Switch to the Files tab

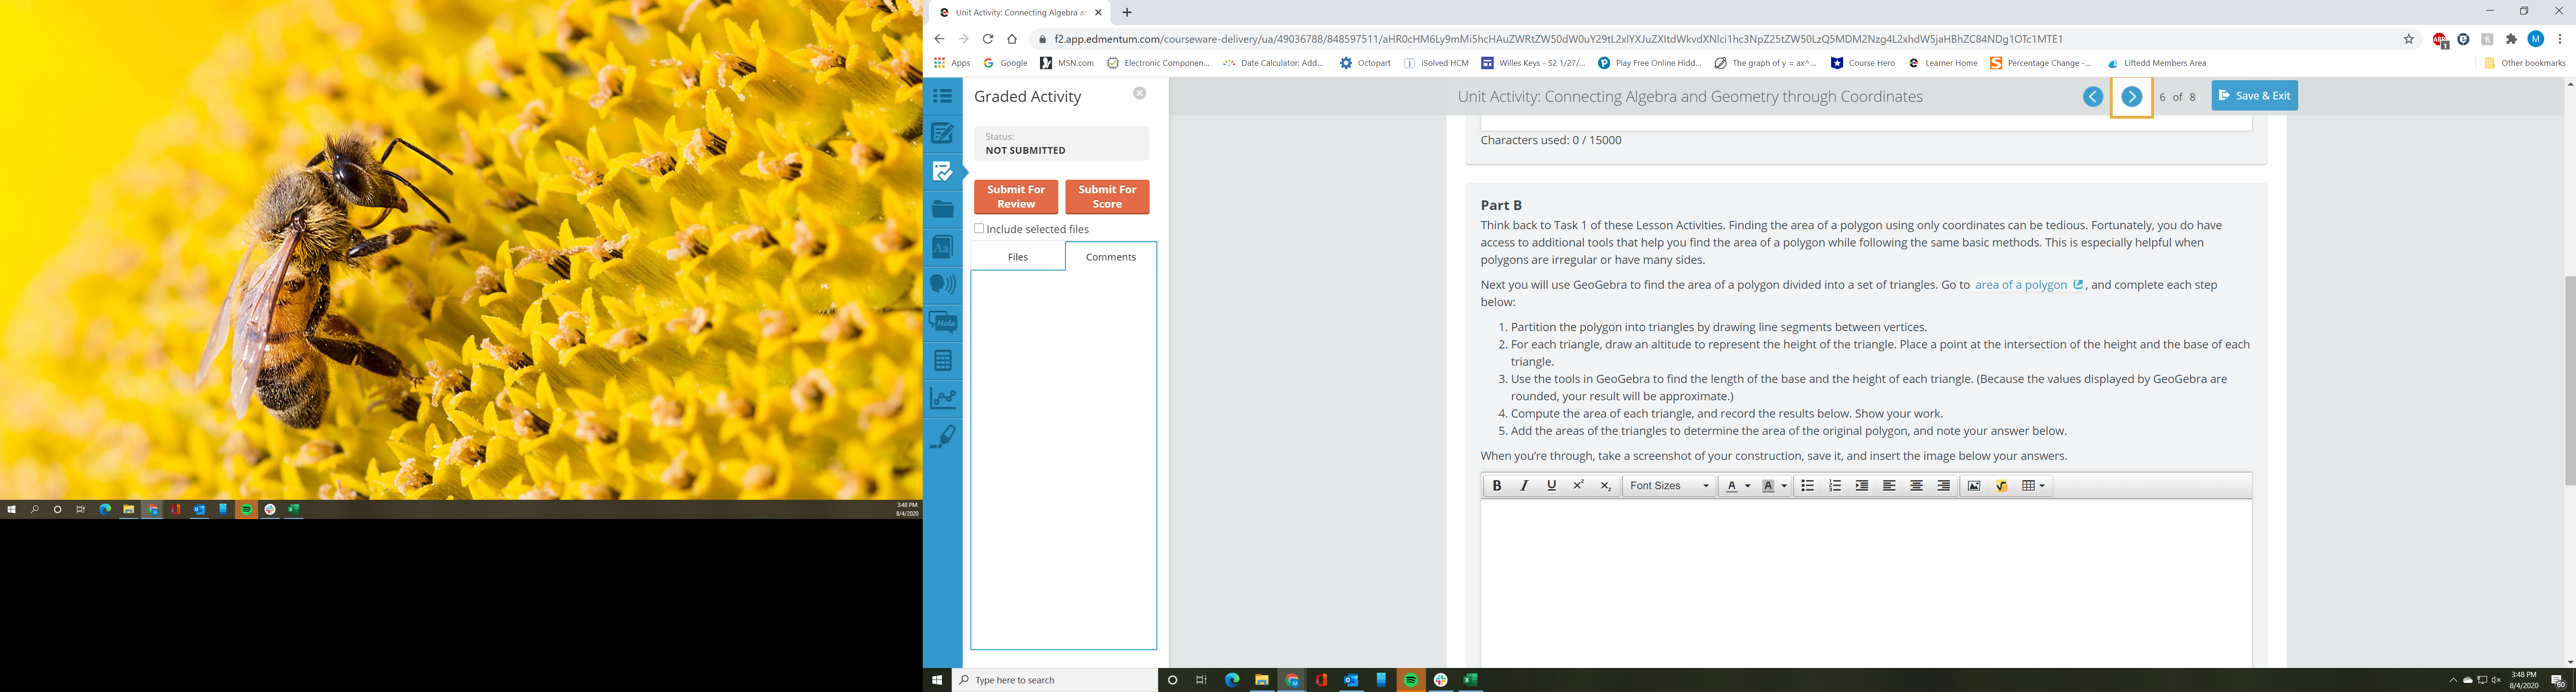coord(1017,257)
